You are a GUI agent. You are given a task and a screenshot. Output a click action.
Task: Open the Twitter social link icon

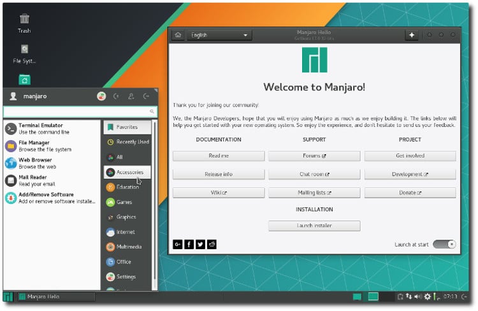click(200, 244)
